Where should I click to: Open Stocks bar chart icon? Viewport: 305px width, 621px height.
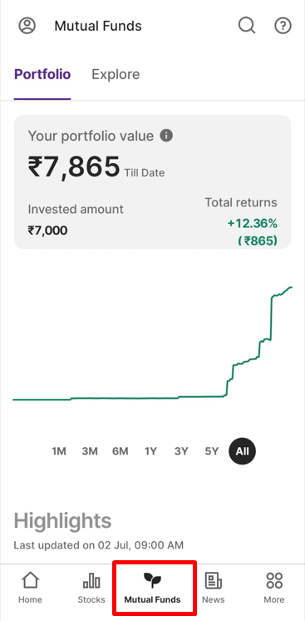coord(91,580)
